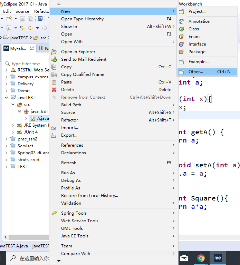Select the prac_ssh2 project
Image resolution: width=240 pixels, height=265 pixels.
point(27,139)
